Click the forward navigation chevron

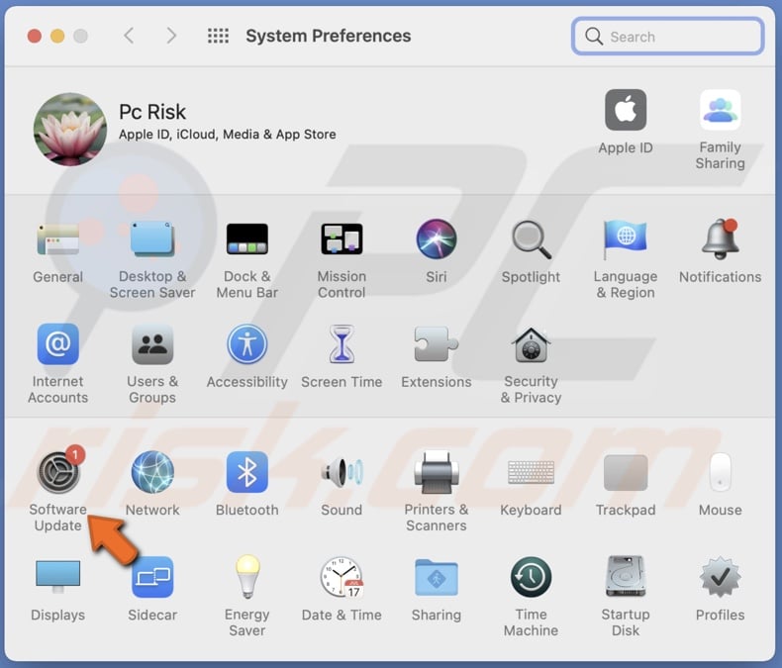(171, 36)
